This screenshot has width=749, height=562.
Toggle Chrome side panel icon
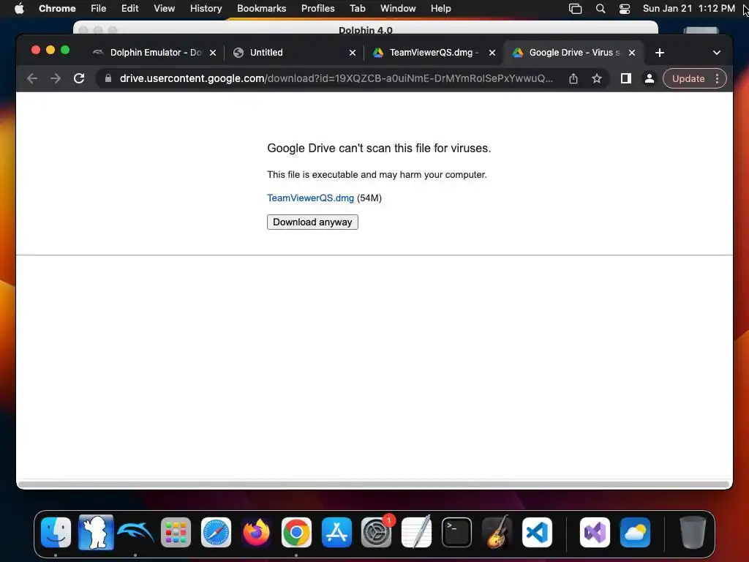coord(626,78)
